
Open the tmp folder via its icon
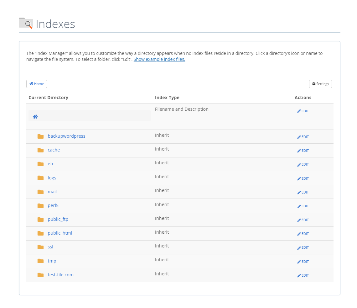(40, 261)
